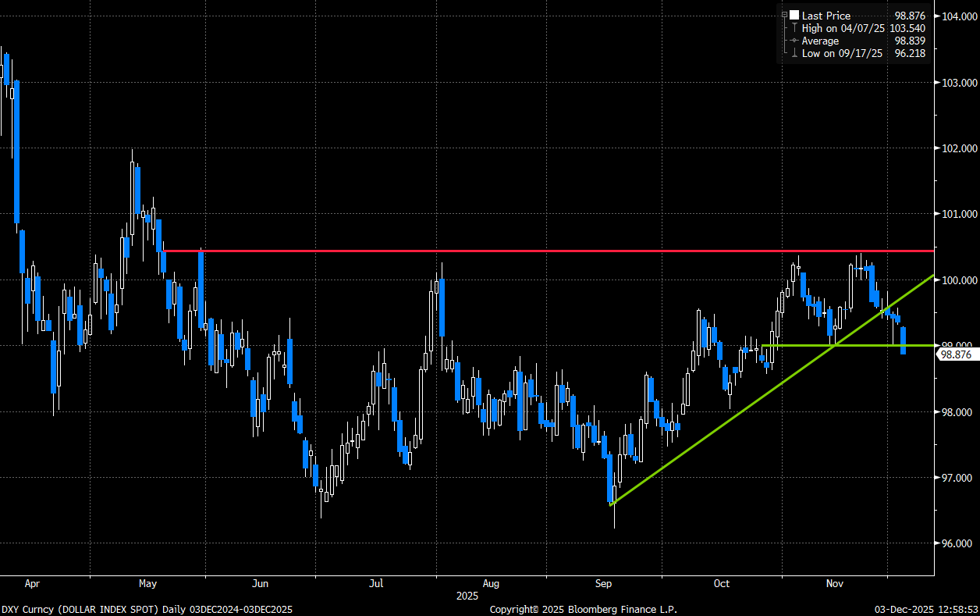Viewport: 980px width, 616px height.
Task: Select the Low marker icon in legend
Action: pyautogui.click(x=794, y=53)
